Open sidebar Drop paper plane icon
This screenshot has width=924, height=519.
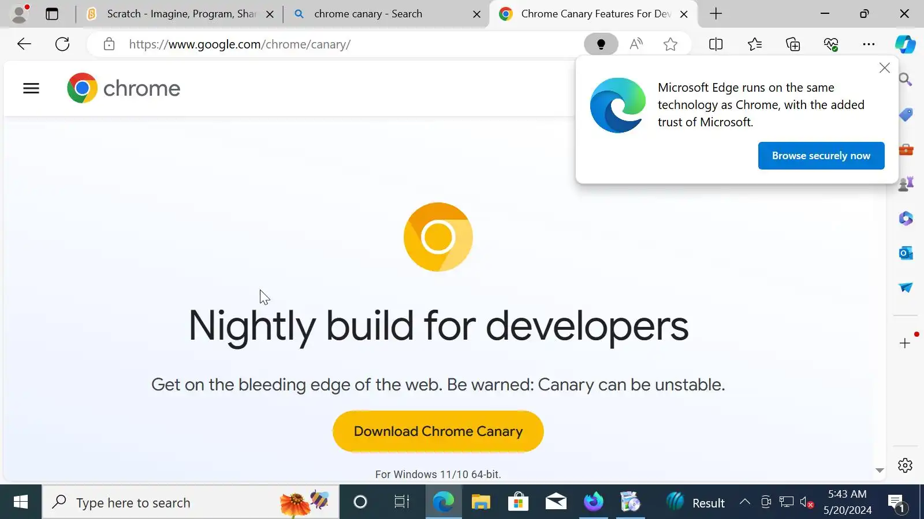pos(906,287)
